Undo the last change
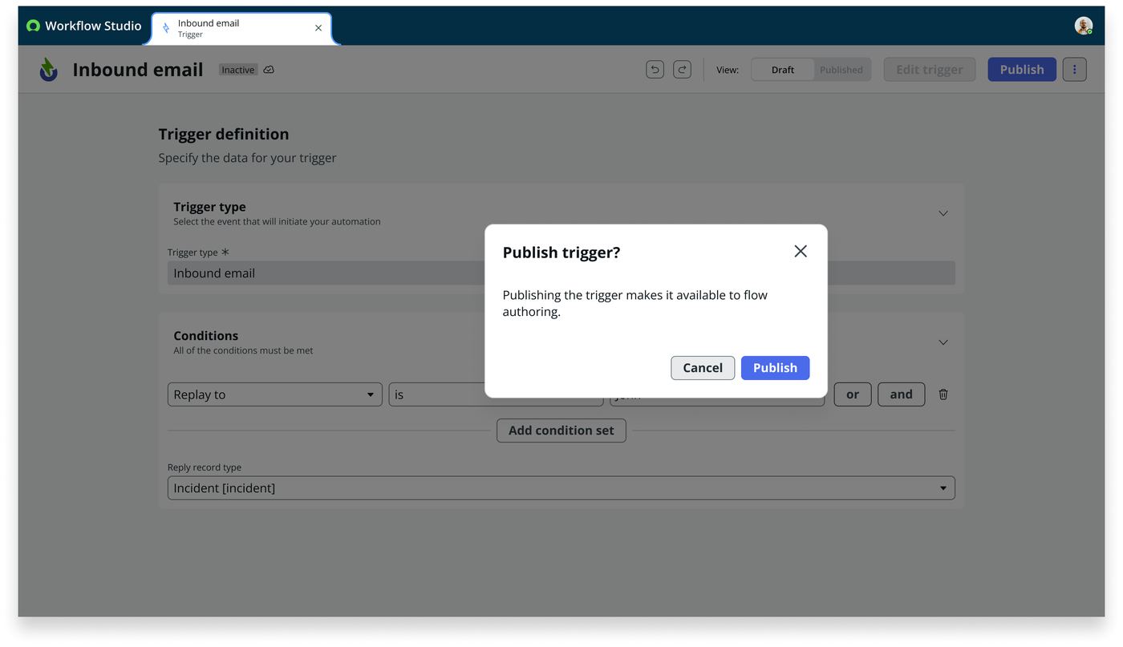This screenshot has height=647, width=1123. (x=655, y=70)
